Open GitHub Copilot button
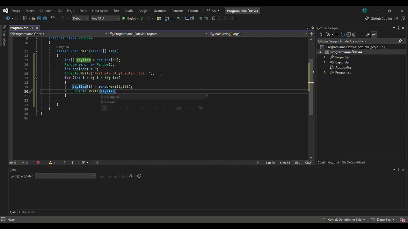 [379, 18]
